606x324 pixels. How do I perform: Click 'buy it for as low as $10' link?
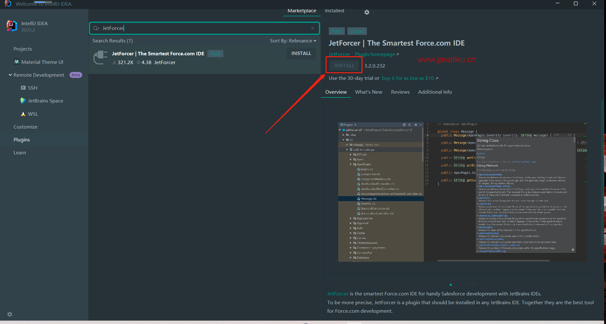410,78
